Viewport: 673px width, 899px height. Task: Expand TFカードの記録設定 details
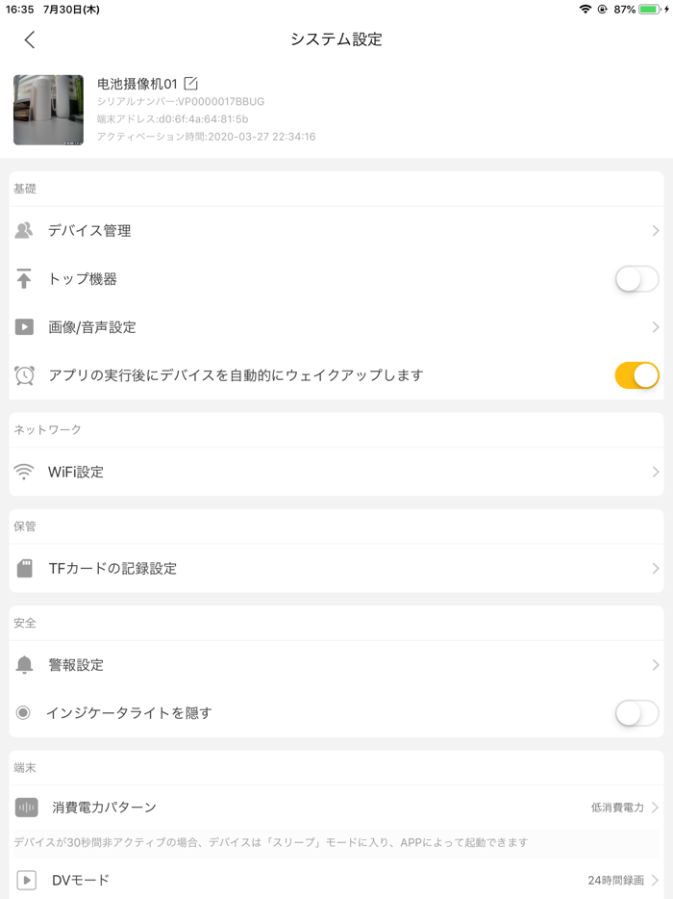[658, 568]
